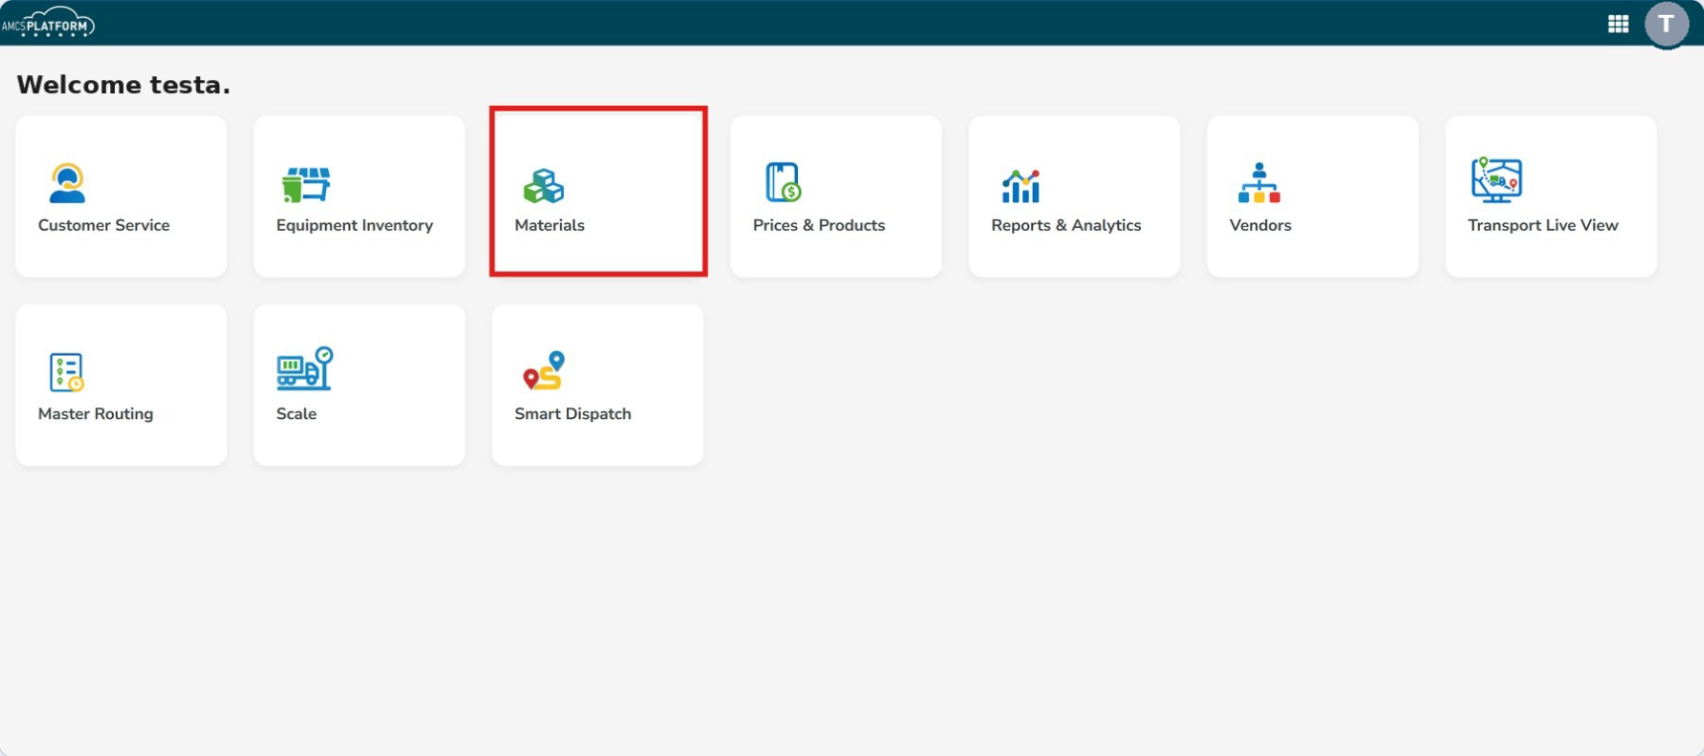Click the Equipment Inventory bin icon
This screenshot has height=756, width=1704.
(305, 184)
